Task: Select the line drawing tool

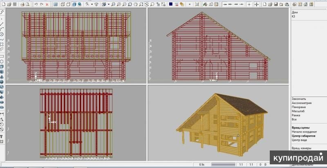Action: [x=2, y=24]
